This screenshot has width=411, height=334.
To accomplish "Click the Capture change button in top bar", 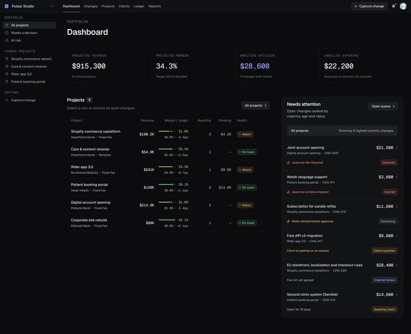I will [x=369, y=6].
